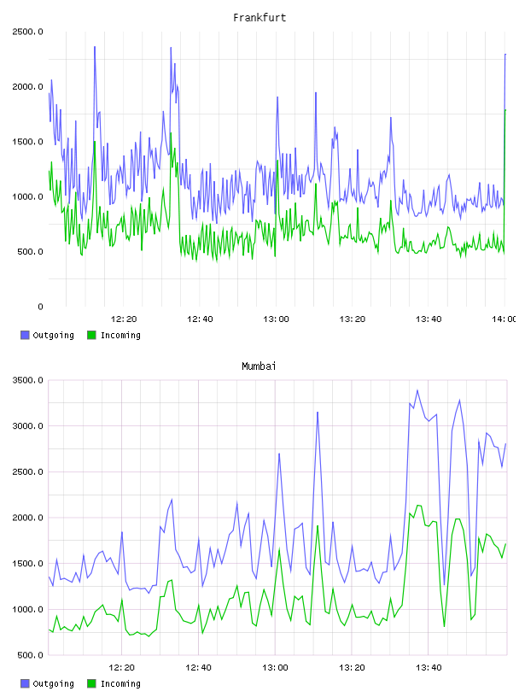Click the 2500.0 y-axis label in Frankfurt
519x697 pixels.
[x=27, y=32]
